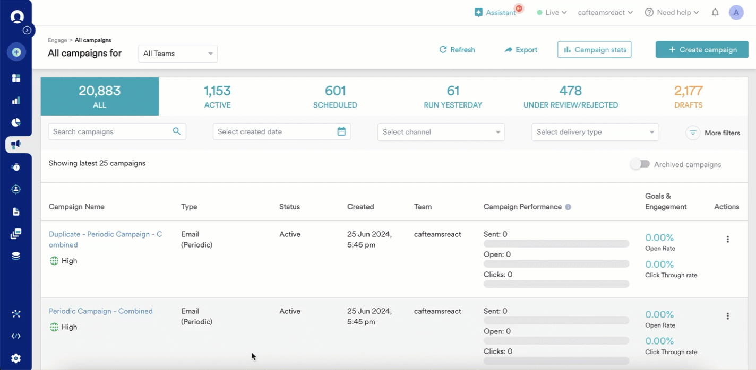Image resolution: width=756 pixels, height=370 pixels.
Task: Select the 20,883 ALL tab
Action: 100,96
